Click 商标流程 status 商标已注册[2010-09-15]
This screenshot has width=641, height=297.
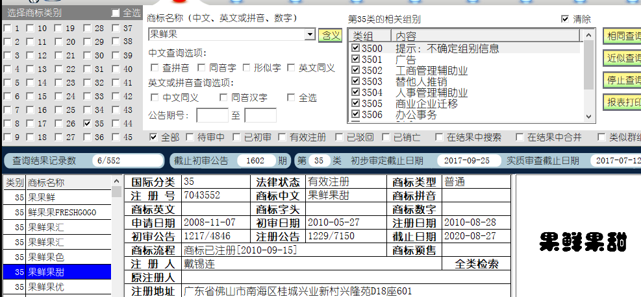[240, 250]
